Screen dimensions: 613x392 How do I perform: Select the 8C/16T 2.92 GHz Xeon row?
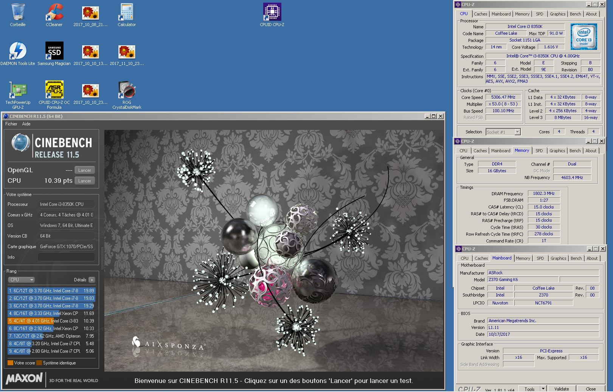tap(51, 329)
